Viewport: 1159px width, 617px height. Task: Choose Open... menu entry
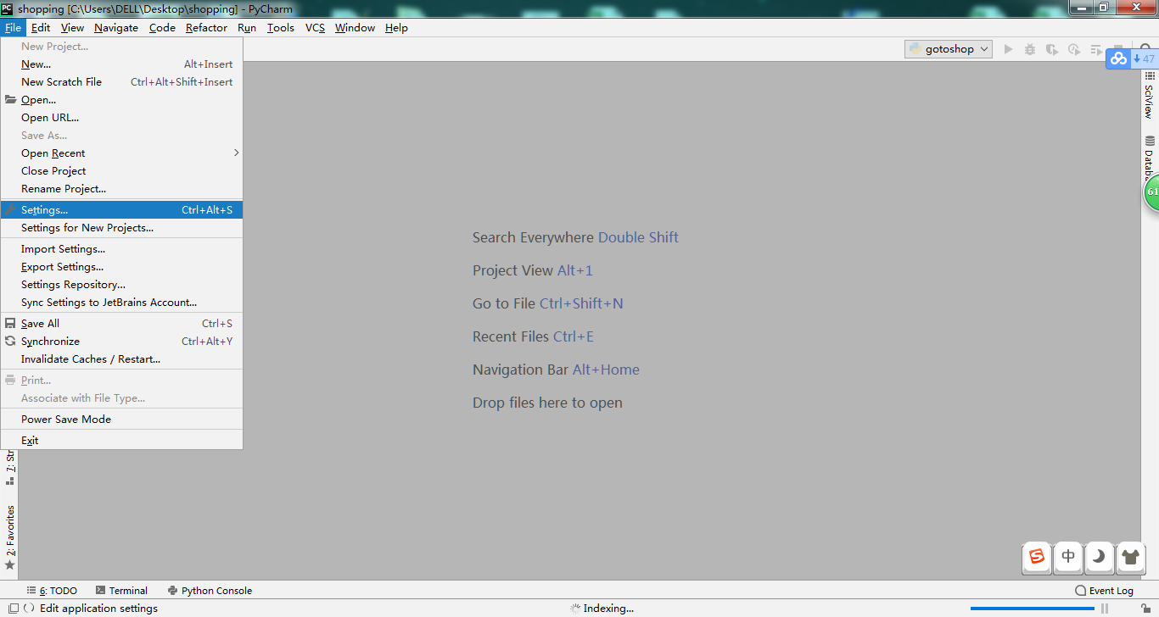tap(121, 100)
